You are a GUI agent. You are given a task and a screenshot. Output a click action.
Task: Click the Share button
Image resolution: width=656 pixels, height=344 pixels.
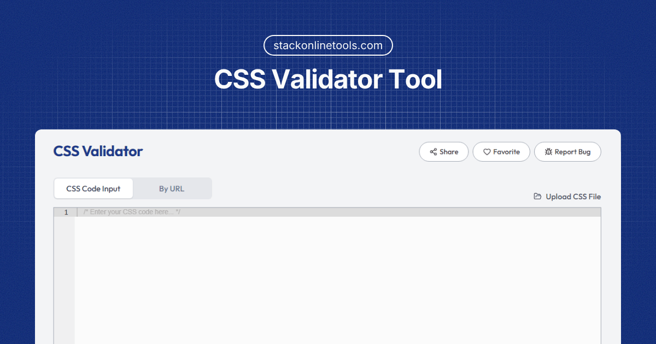pyautogui.click(x=443, y=151)
